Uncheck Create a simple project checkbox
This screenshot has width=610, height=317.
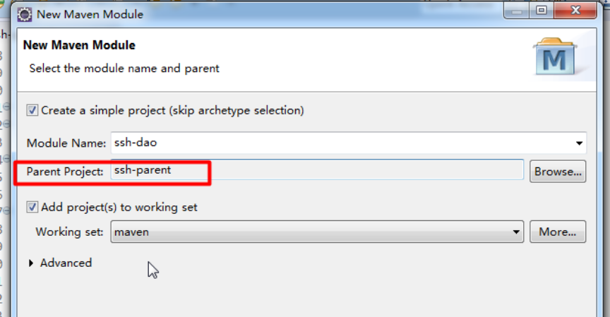[32, 110]
